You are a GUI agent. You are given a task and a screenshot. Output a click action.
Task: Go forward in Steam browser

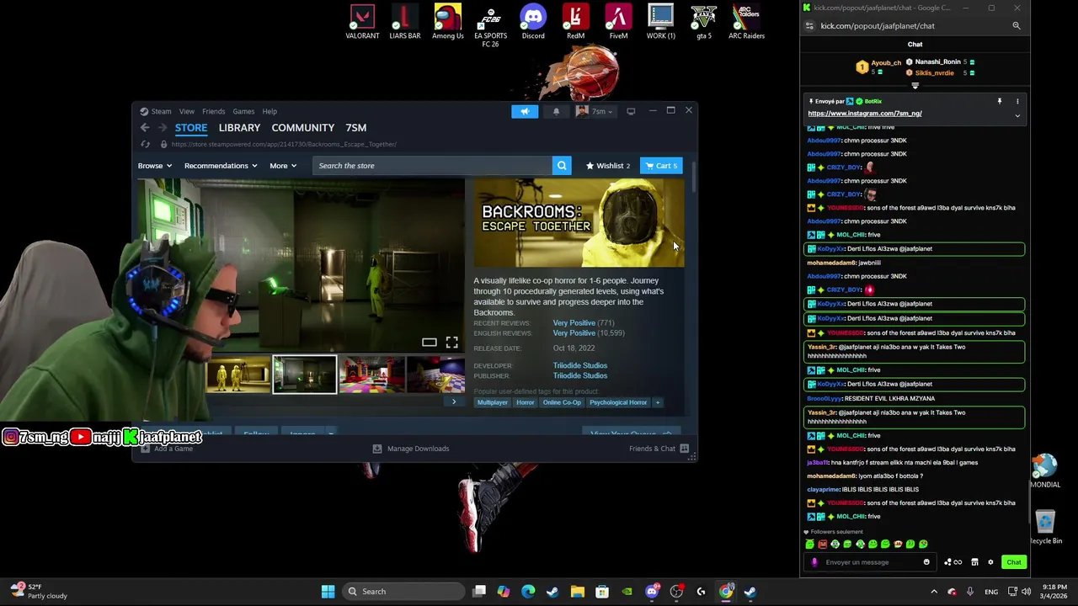[163, 128]
